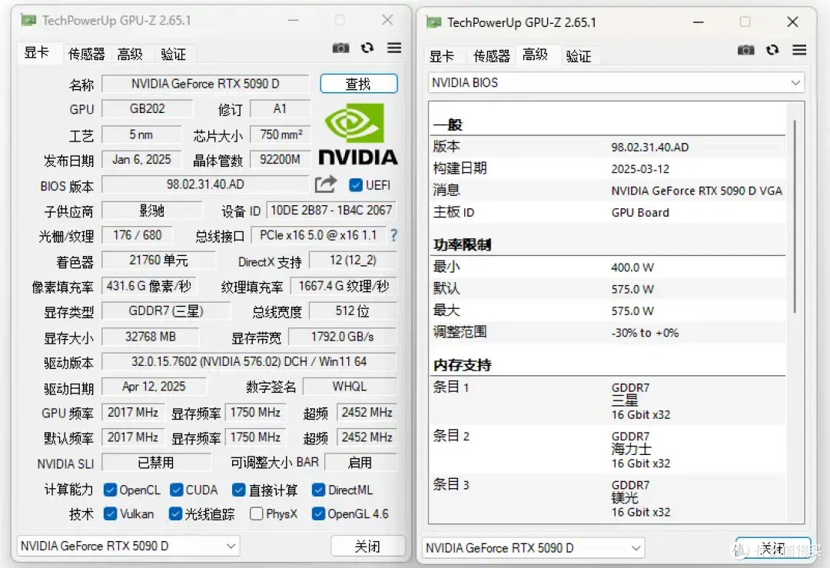
Task: Toggle the CUDA checkbox
Action: click(176, 490)
